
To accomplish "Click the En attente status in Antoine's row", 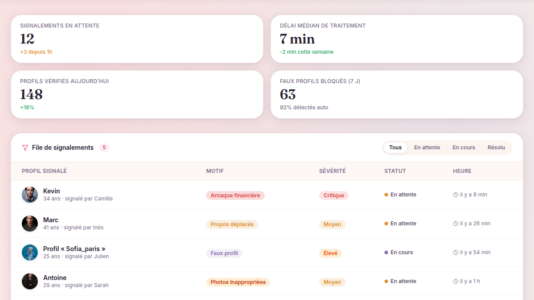I will coord(400,281).
